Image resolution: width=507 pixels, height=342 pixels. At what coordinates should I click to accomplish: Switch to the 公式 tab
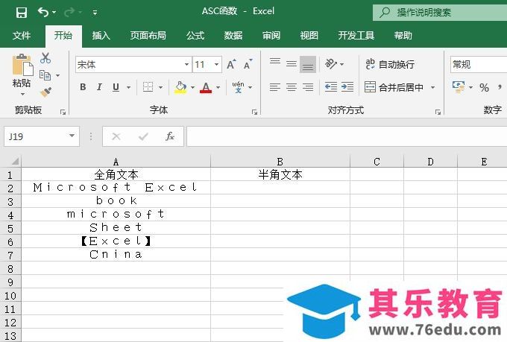click(195, 36)
